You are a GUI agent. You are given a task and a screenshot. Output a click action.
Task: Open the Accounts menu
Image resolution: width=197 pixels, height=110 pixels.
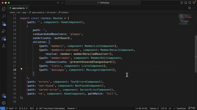point(4,96)
